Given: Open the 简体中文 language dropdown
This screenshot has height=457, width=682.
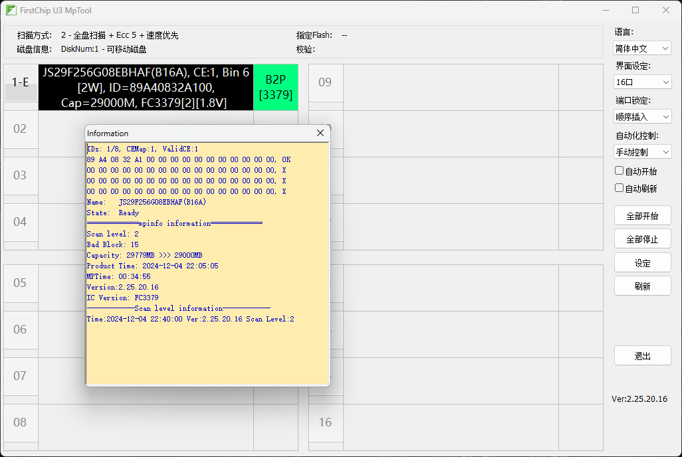Looking at the screenshot, I should coord(642,48).
